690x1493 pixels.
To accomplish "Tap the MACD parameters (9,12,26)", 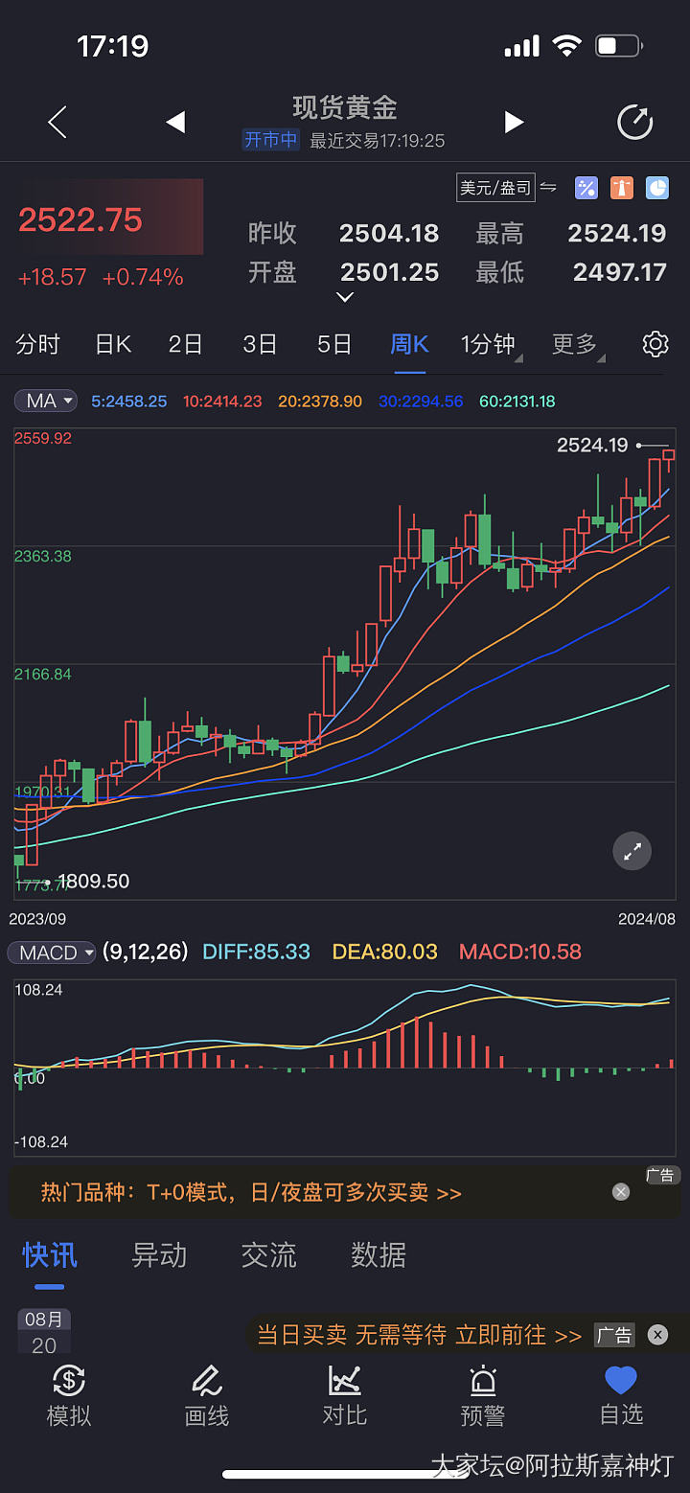I will tap(146, 952).
